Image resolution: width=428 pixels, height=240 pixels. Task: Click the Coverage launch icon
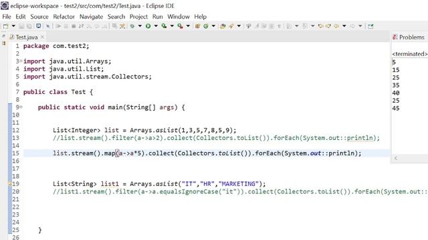coord(164,26)
